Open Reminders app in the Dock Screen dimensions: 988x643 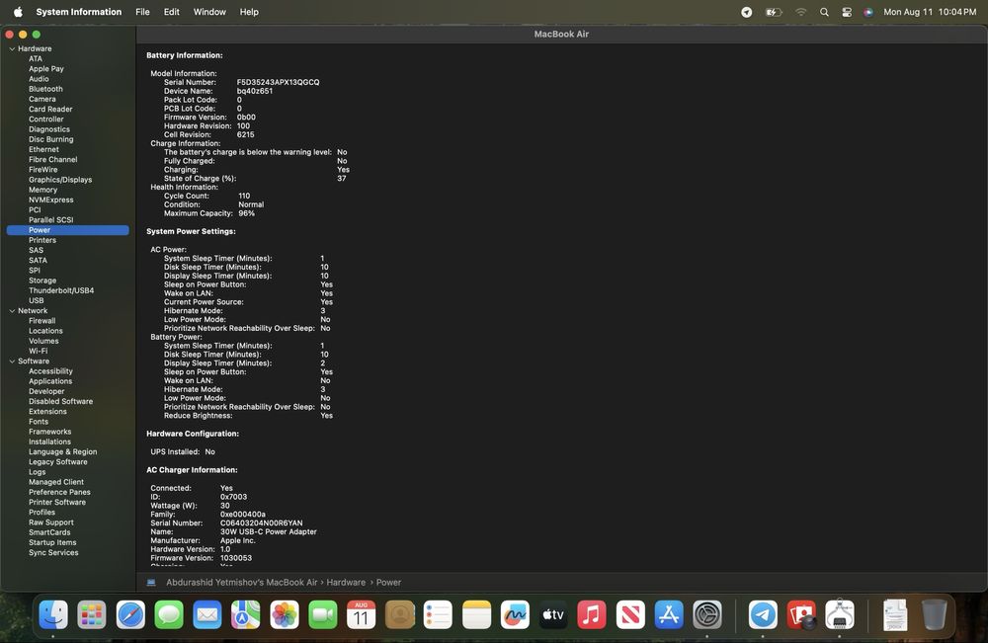click(x=438, y=614)
